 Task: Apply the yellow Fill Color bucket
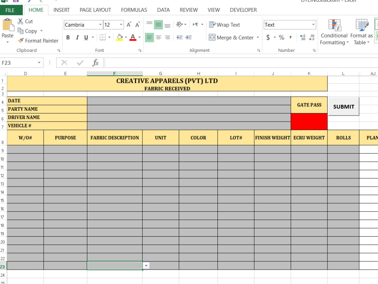tap(119, 37)
